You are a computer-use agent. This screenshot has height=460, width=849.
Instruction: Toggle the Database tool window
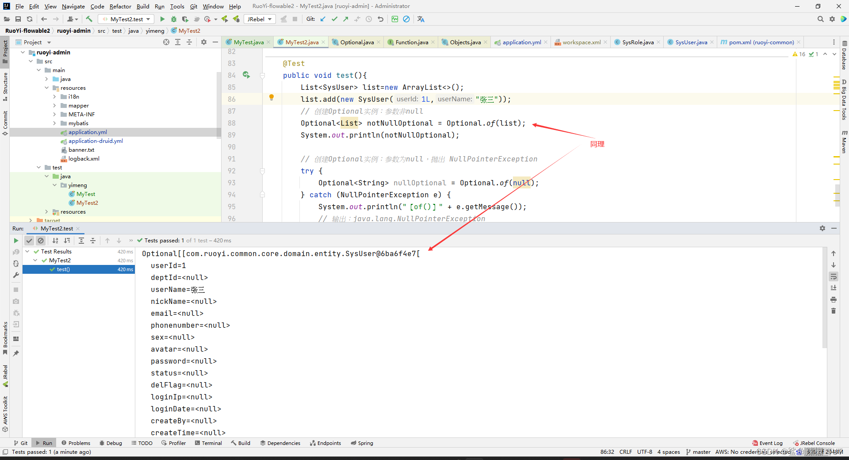point(844,55)
